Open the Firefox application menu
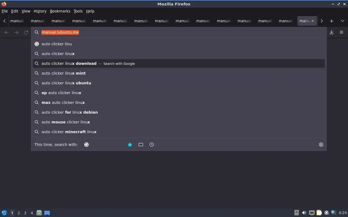The height and width of the screenshot is (217, 348). tap(341, 32)
